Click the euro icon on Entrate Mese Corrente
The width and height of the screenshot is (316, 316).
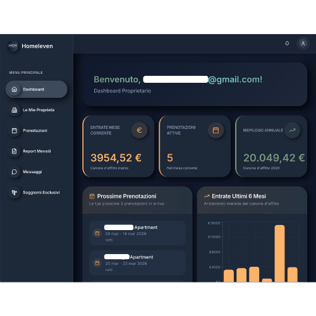tap(139, 130)
